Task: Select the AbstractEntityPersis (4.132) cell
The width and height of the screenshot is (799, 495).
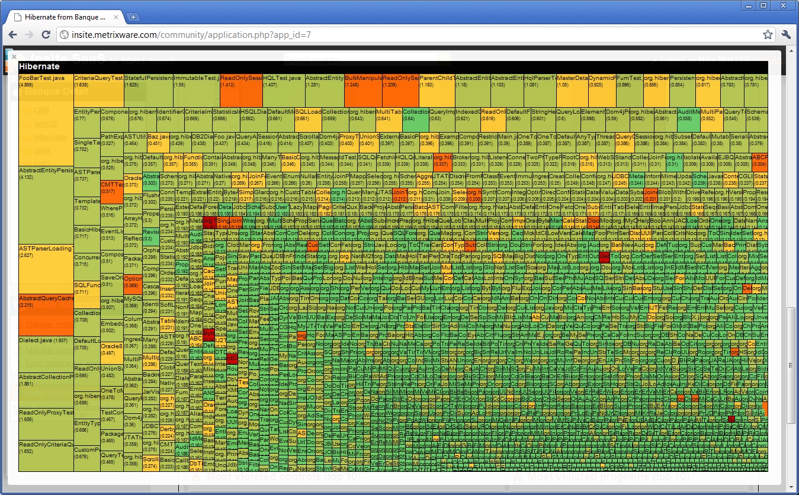Action: 46,205
